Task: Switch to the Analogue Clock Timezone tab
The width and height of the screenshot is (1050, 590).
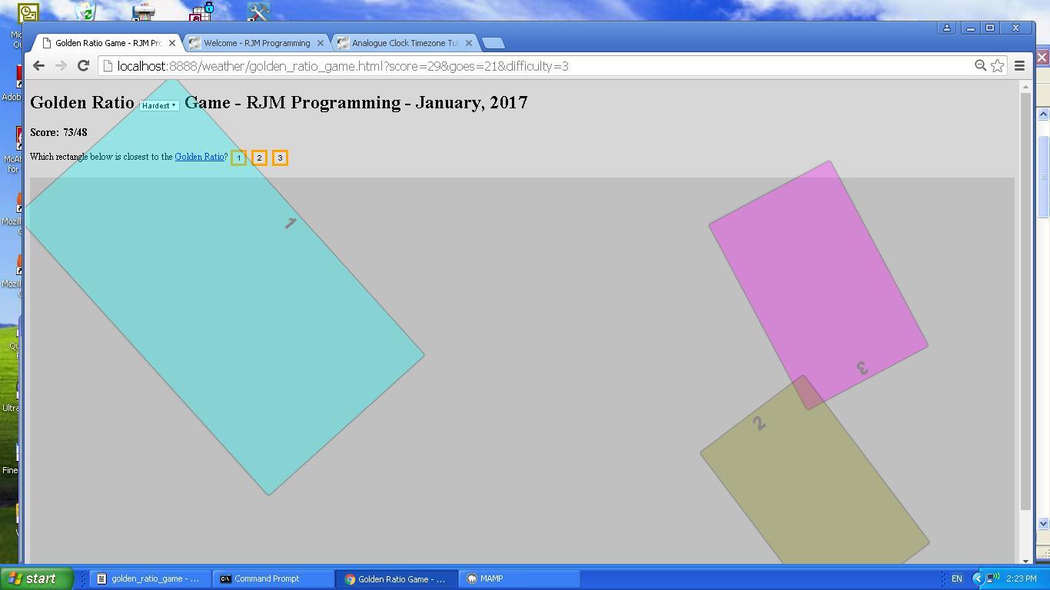Action: coord(404,43)
